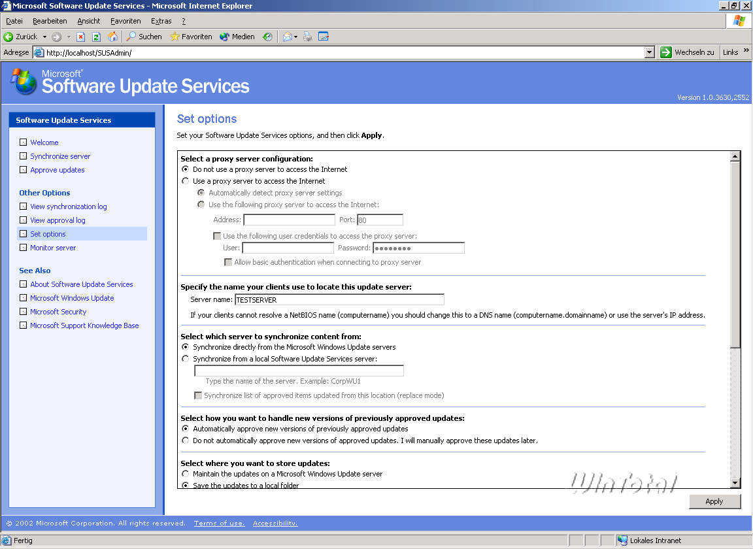Open the Synchronize server link
The height and width of the screenshot is (549, 753).
tap(60, 156)
